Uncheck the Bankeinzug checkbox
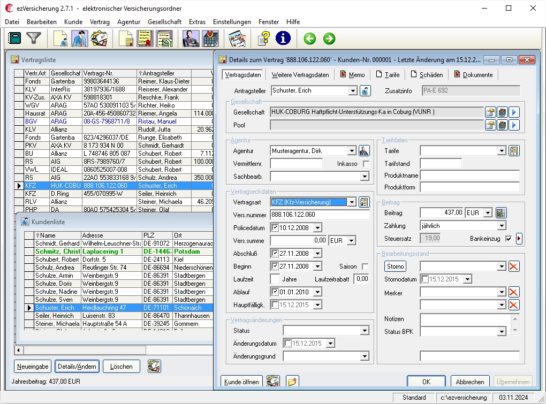Viewport: 546px width, 404px height. click(x=509, y=239)
